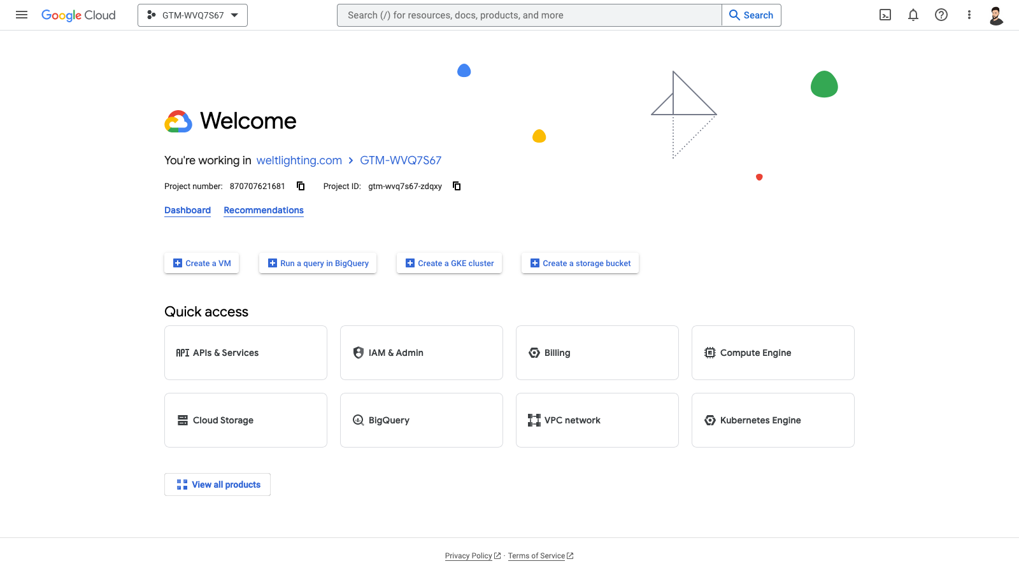This screenshot has width=1019, height=573.
Task: Click View all products button
Action: tap(217, 485)
